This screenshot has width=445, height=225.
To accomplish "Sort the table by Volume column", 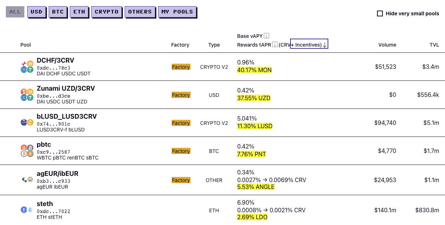I will 387,45.
